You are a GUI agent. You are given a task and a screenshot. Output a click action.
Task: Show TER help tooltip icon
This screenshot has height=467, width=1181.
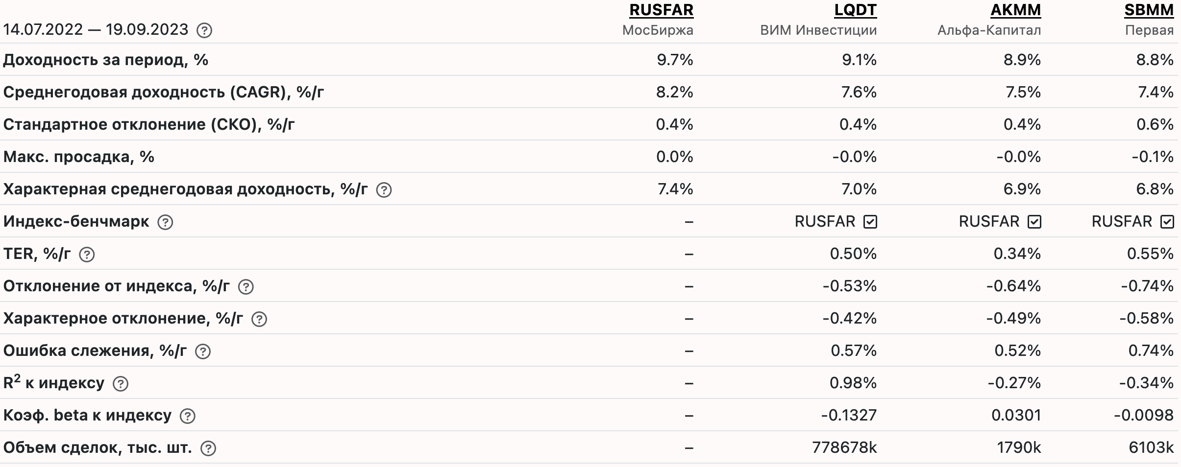coord(87,255)
